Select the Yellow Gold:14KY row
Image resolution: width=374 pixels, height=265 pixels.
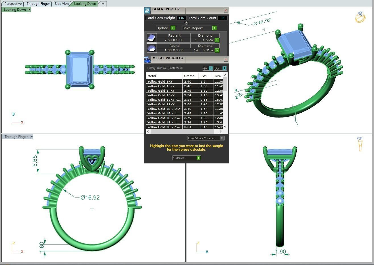(x=184, y=91)
